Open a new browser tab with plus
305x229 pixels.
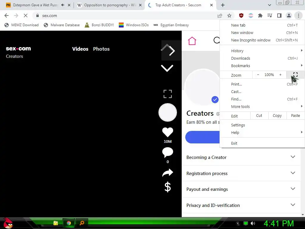pos(223,5)
